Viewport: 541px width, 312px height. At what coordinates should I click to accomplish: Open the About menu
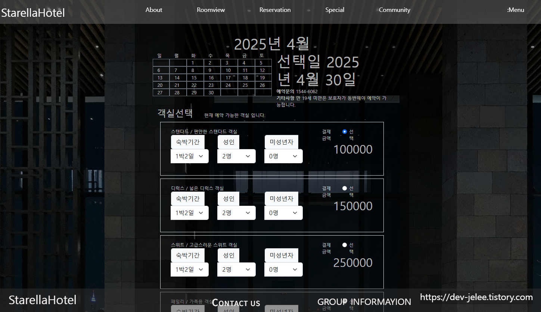point(154,10)
